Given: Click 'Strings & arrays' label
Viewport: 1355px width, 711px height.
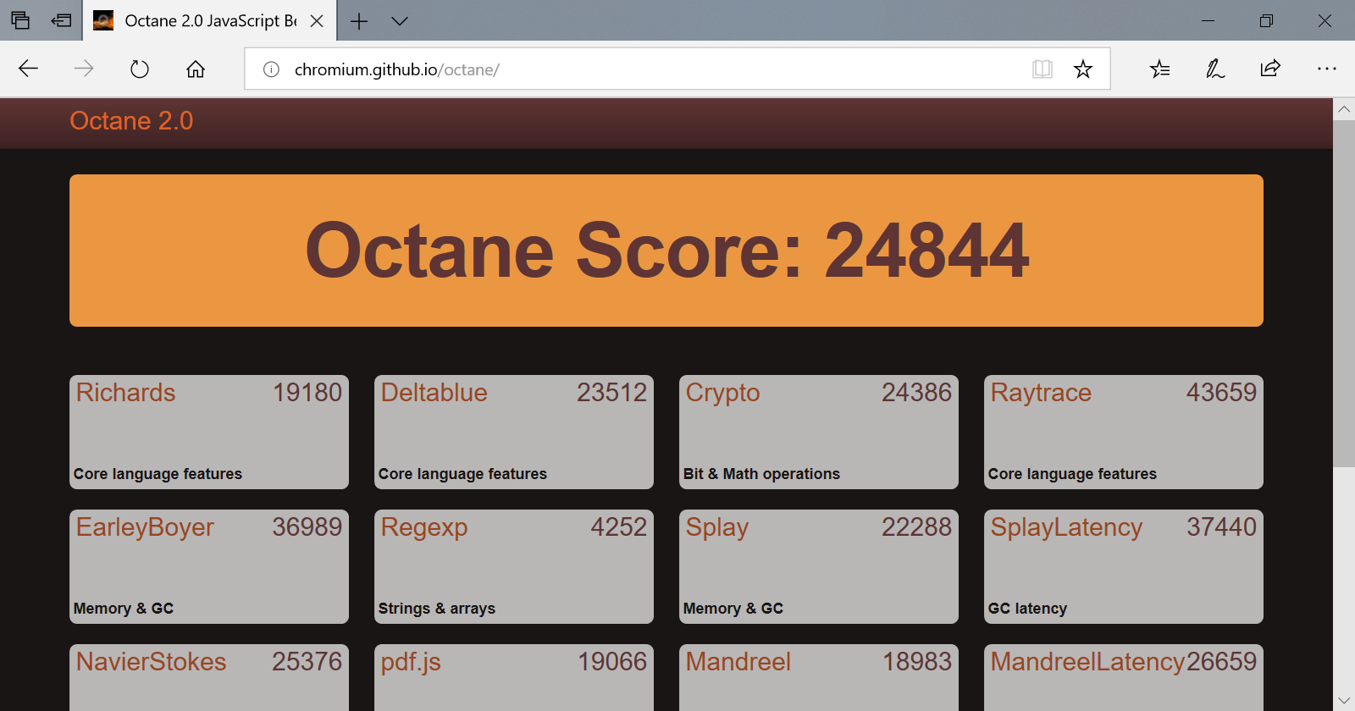Looking at the screenshot, I should click(x=437, y=609).
